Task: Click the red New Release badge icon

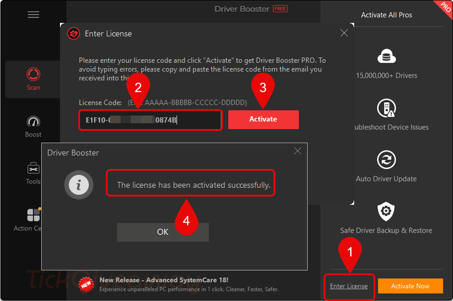Action: click(86, 284)
